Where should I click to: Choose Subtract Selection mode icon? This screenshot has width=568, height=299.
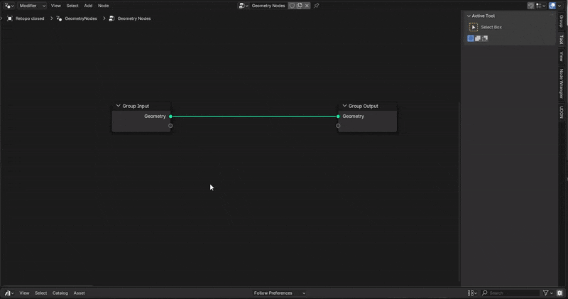tap(484, 38)
